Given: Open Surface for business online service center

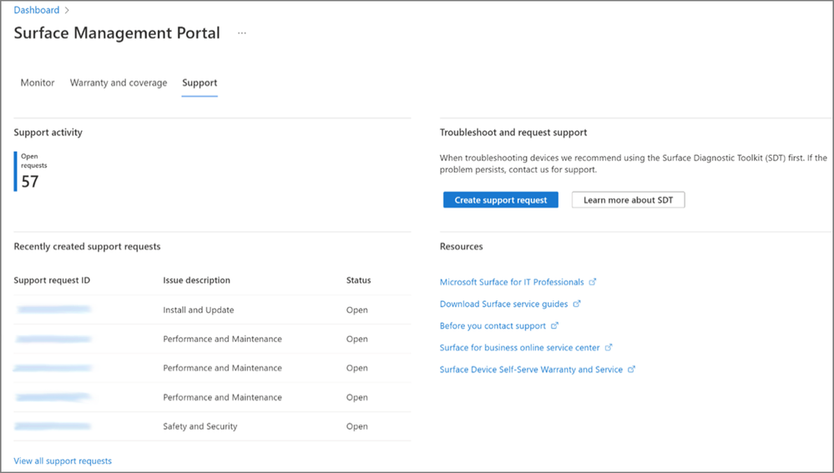Looking at the screenshot, I should [x=519, y=348].
